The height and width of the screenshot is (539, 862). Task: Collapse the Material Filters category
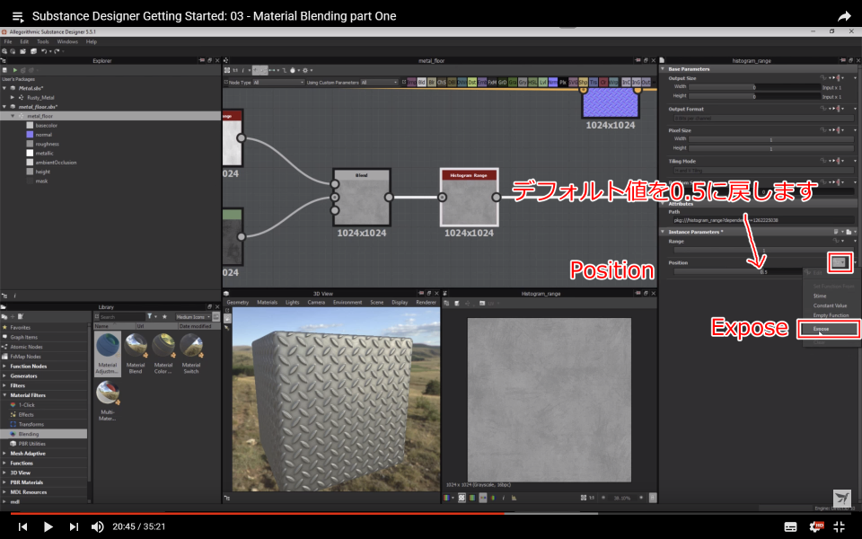[x=4, y=395]
